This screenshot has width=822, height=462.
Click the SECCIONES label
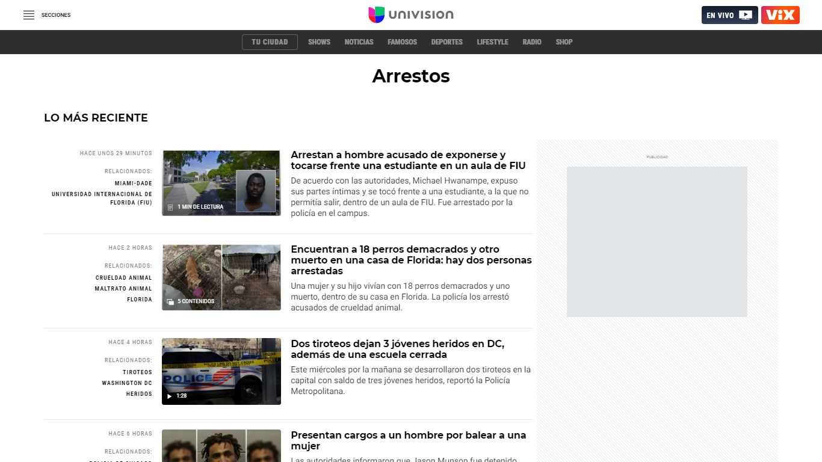pos(56,15)
